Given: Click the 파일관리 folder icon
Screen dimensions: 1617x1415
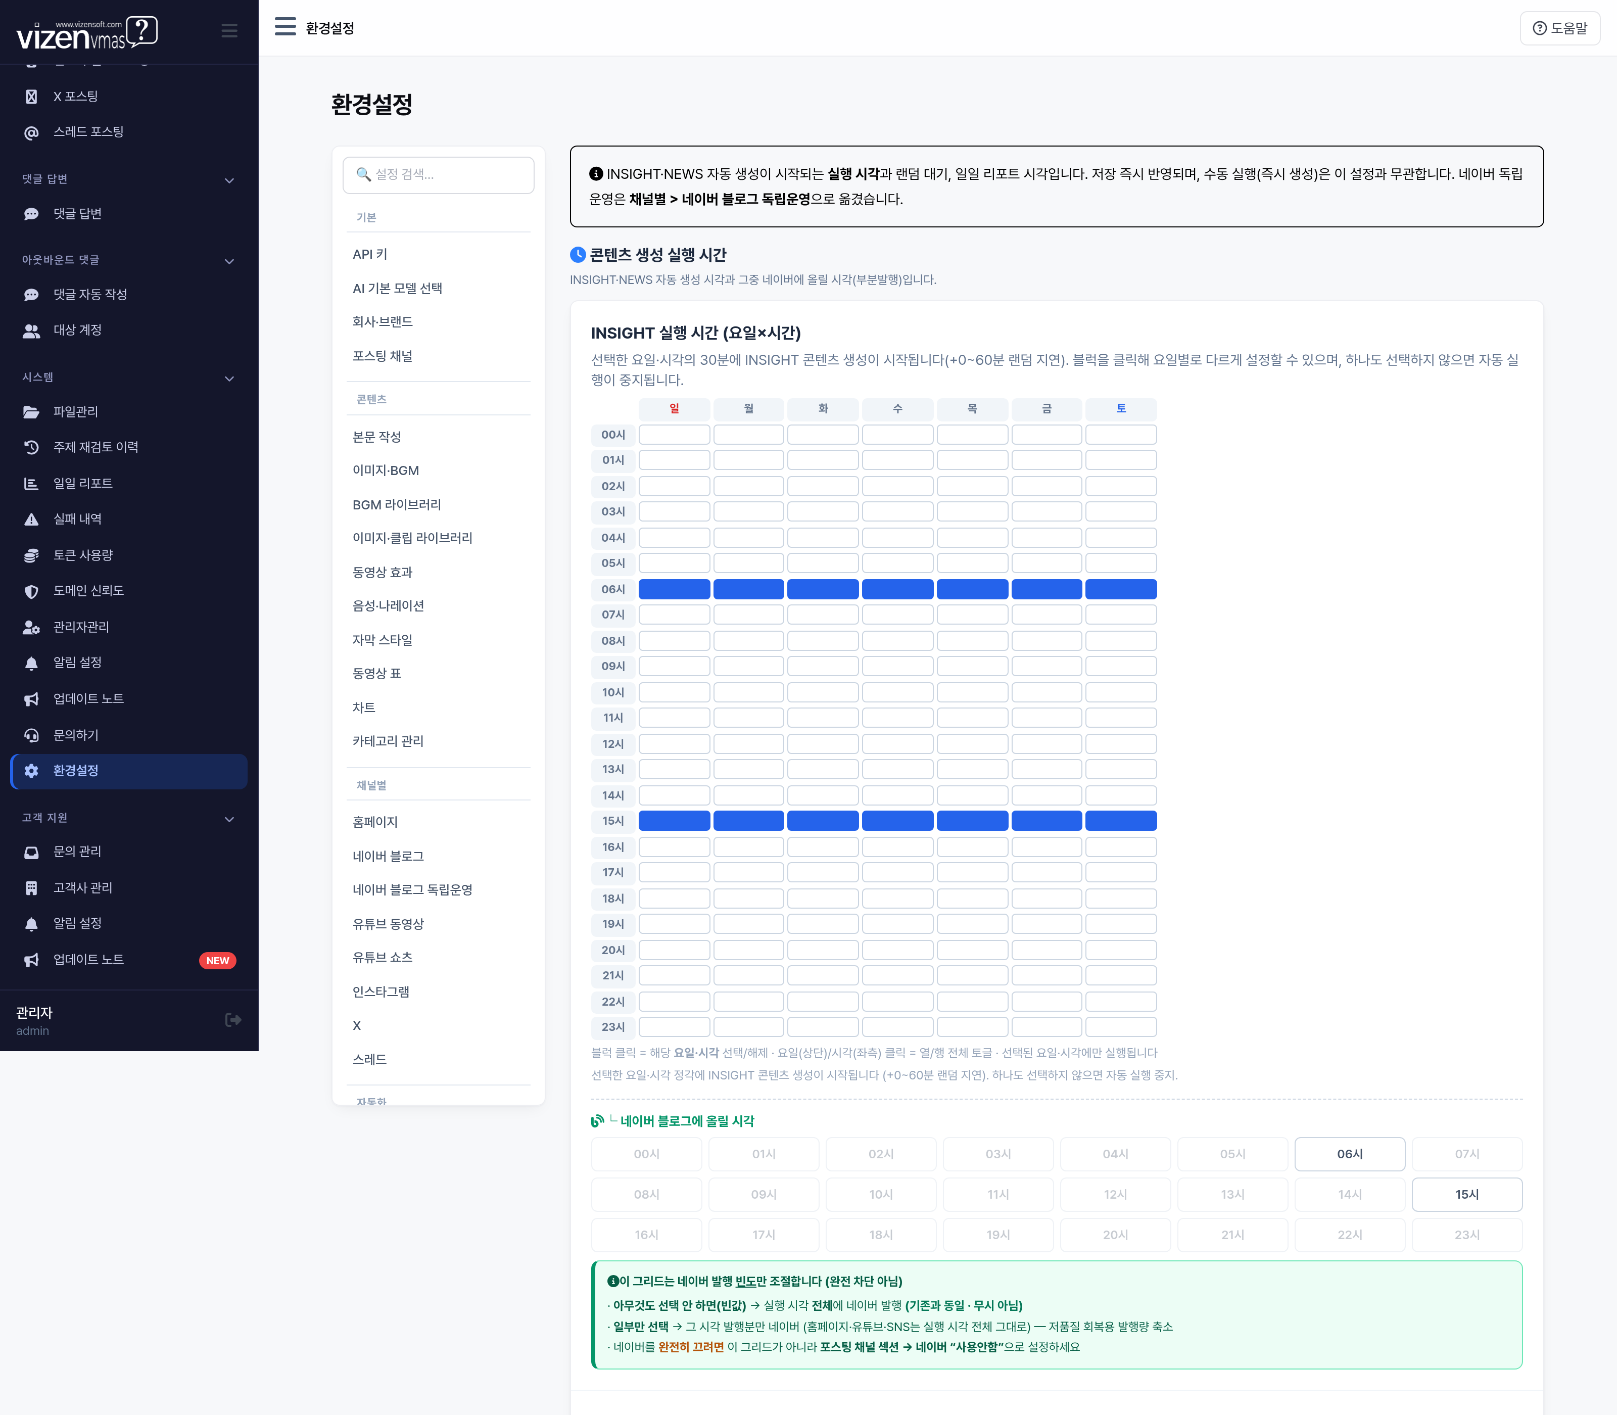Looking at the screenshot, I should pyautogui.click(x=31, y=411).
